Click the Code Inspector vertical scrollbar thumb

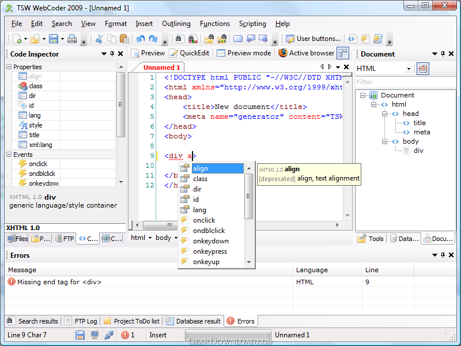point(120,104)
